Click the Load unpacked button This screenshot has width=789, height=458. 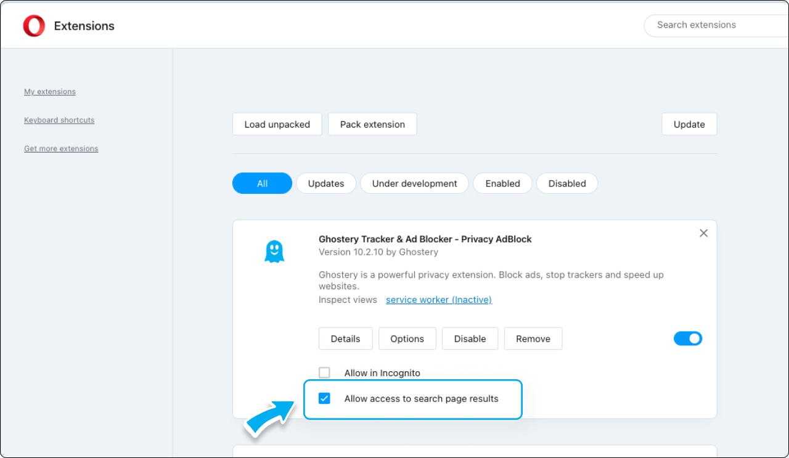[277, 124]
